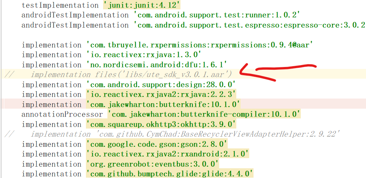
Task: Click the androidTestImplementation keyword before test:runner
Action: pos(75,15)
